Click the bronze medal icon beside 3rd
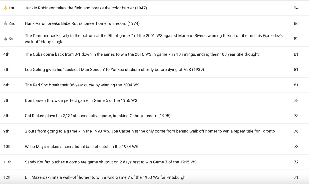Viewport: 309px width, 184px height. [x=5, y=39]
